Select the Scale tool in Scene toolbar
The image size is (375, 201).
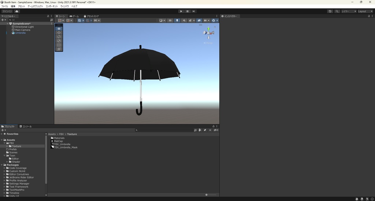59,41
